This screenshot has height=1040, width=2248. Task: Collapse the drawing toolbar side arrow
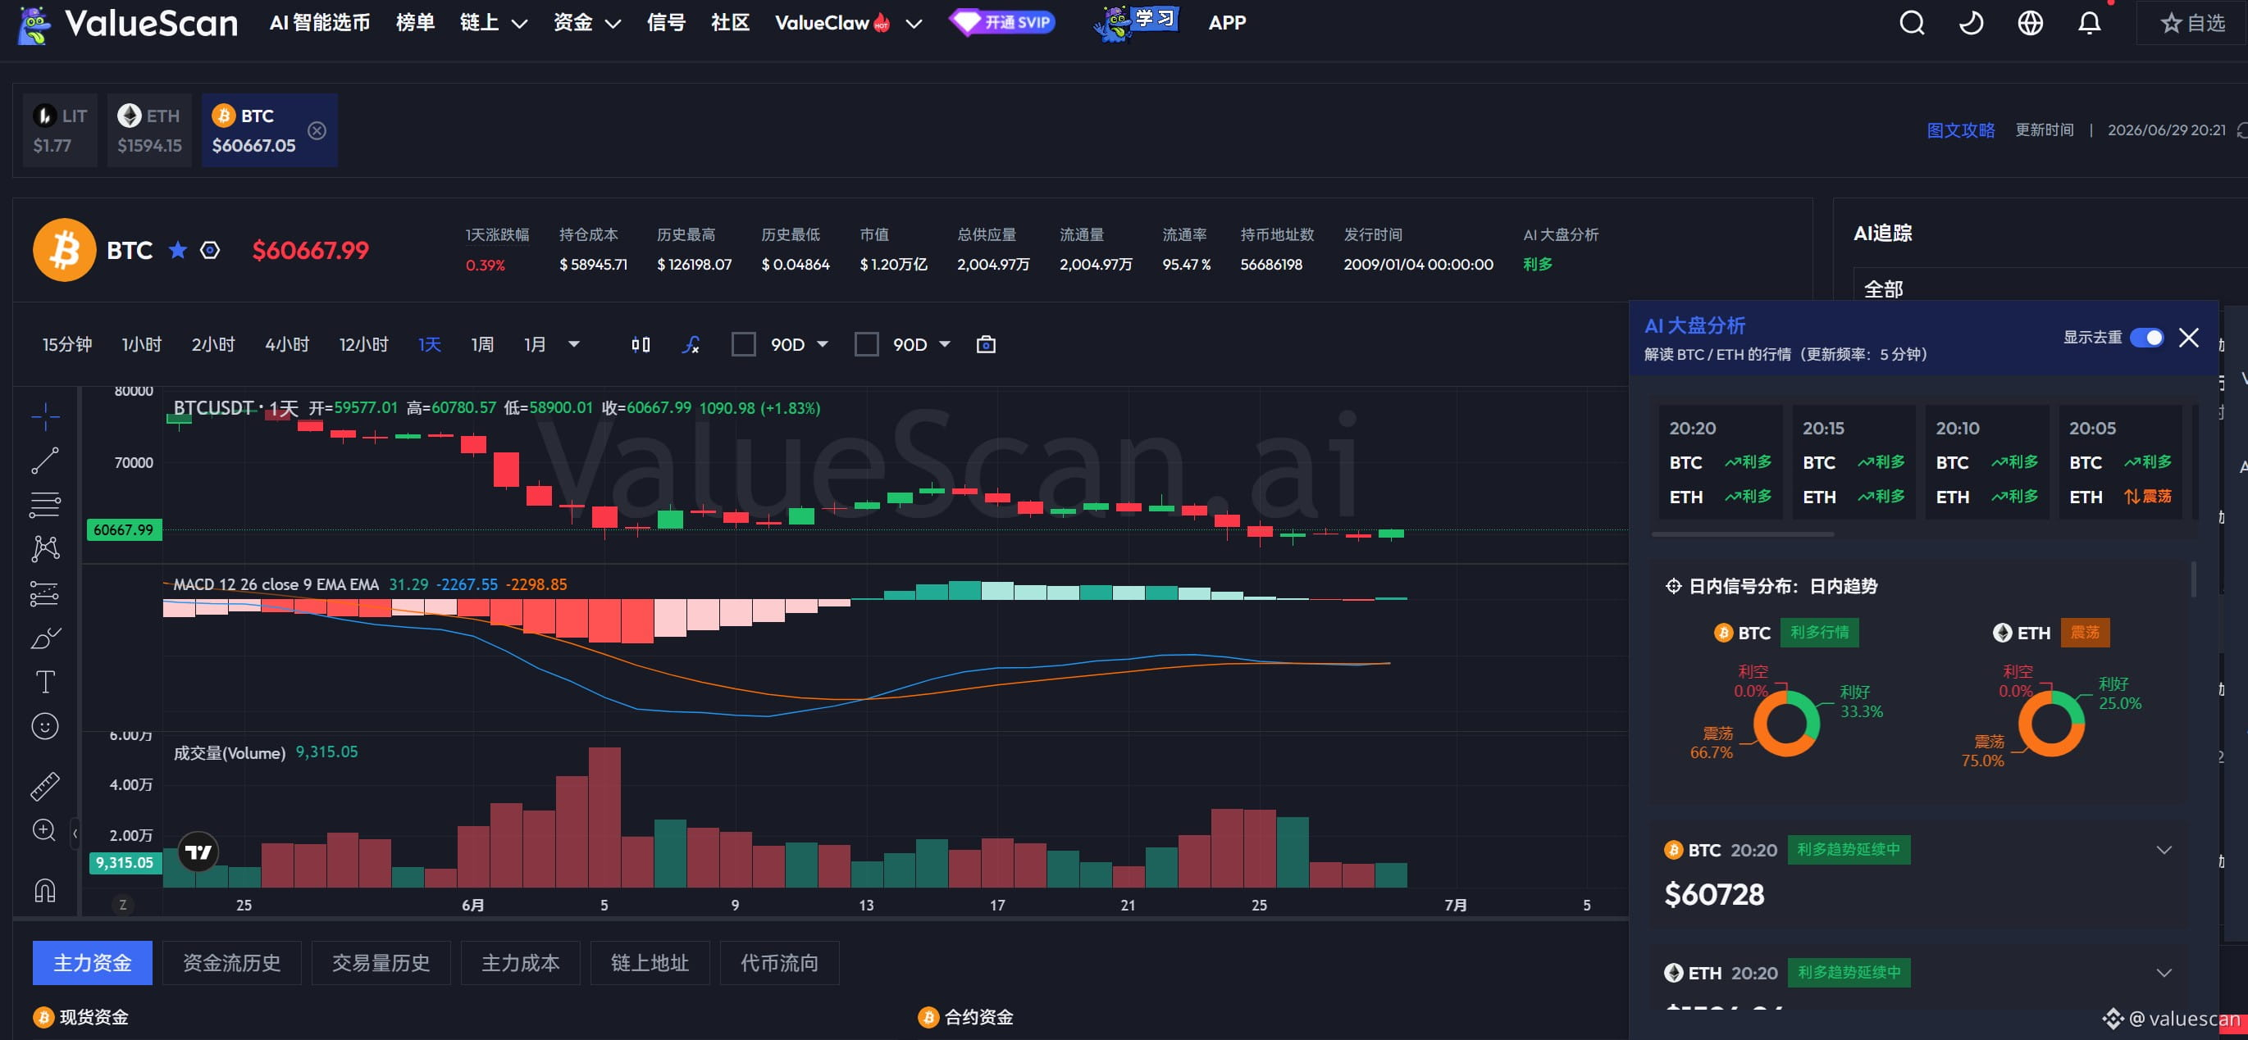point(75,834)
